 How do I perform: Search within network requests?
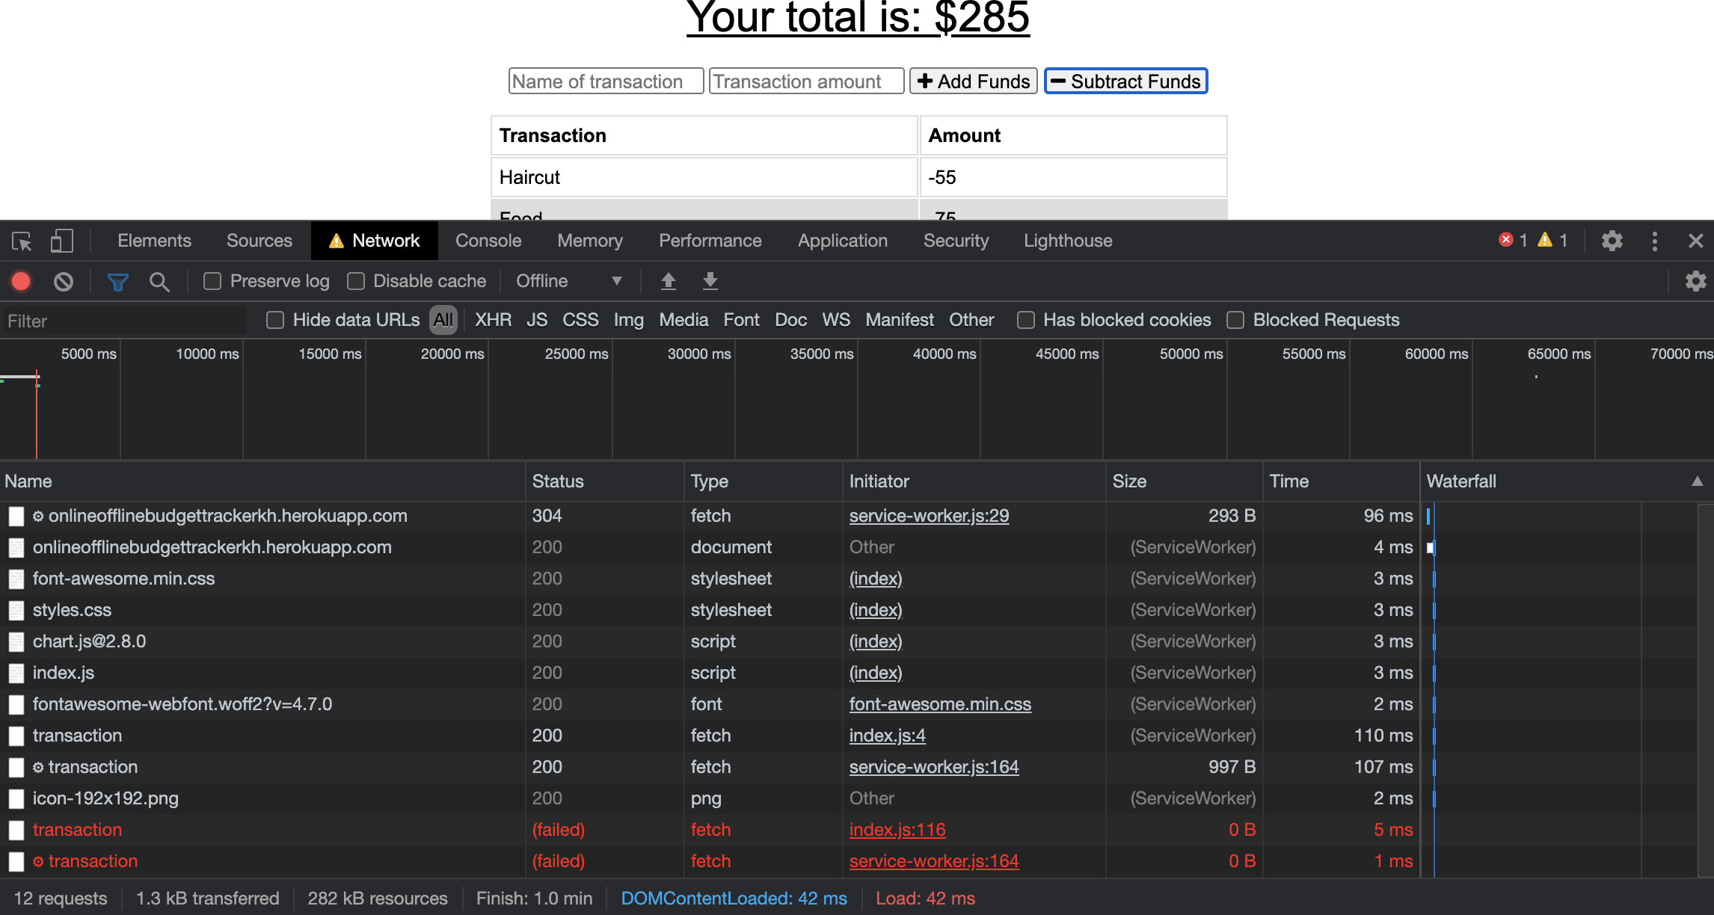click(x=160, y=281)
